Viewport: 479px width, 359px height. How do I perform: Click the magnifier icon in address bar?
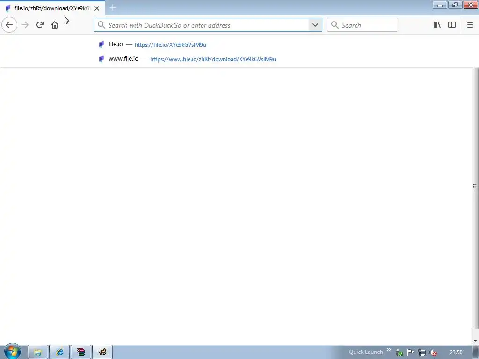coord(102,25)
